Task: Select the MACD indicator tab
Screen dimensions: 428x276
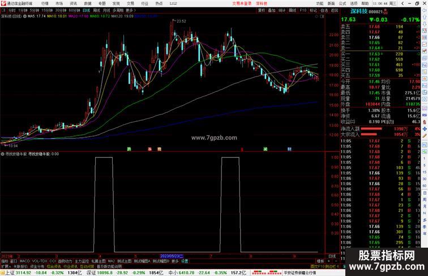Action: 24,261
